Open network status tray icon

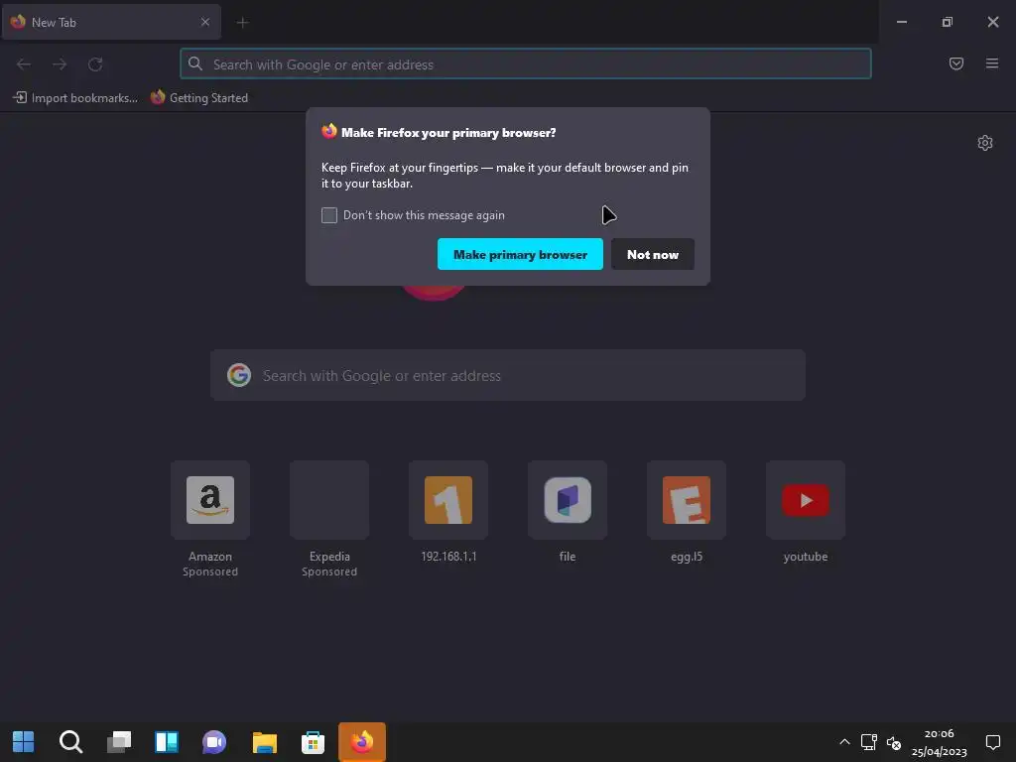(x=869, y=742)
